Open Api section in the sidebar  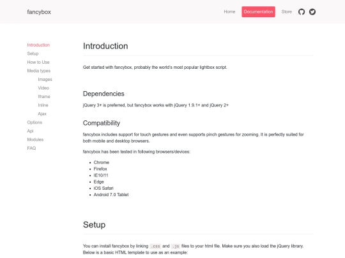click(30, 131)
